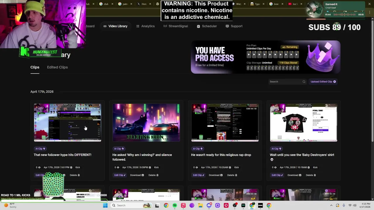Download the religious rap drop clip
The width and height of the screenshot is (374, 210).
pos(215,175)
